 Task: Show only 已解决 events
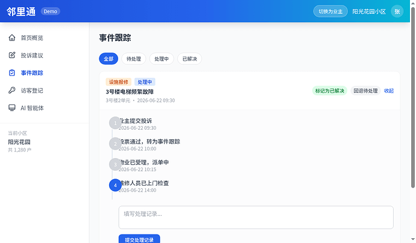tap(190, 58)
